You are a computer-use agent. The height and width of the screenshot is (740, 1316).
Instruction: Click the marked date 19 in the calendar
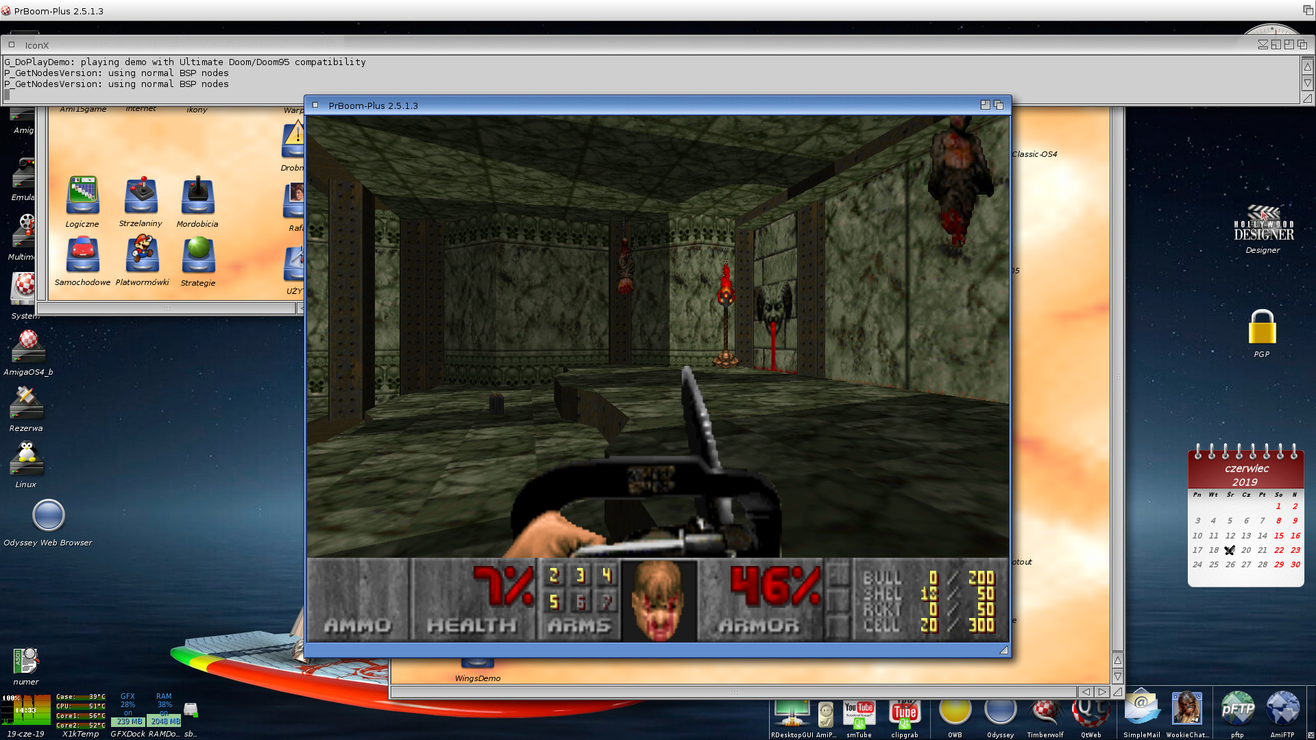click(x=1230, y=550)
